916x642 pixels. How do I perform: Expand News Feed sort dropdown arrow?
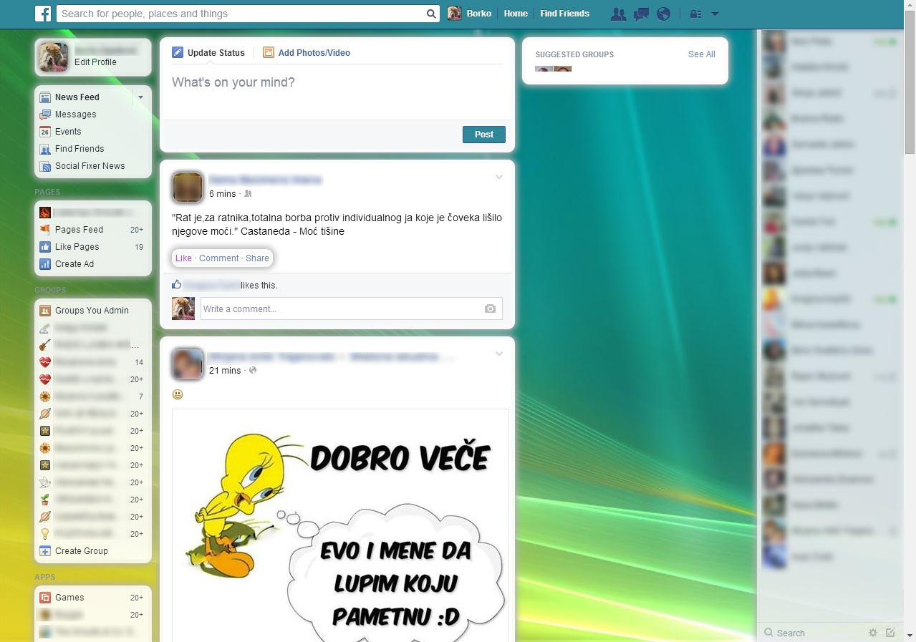(x=140, y=97)
